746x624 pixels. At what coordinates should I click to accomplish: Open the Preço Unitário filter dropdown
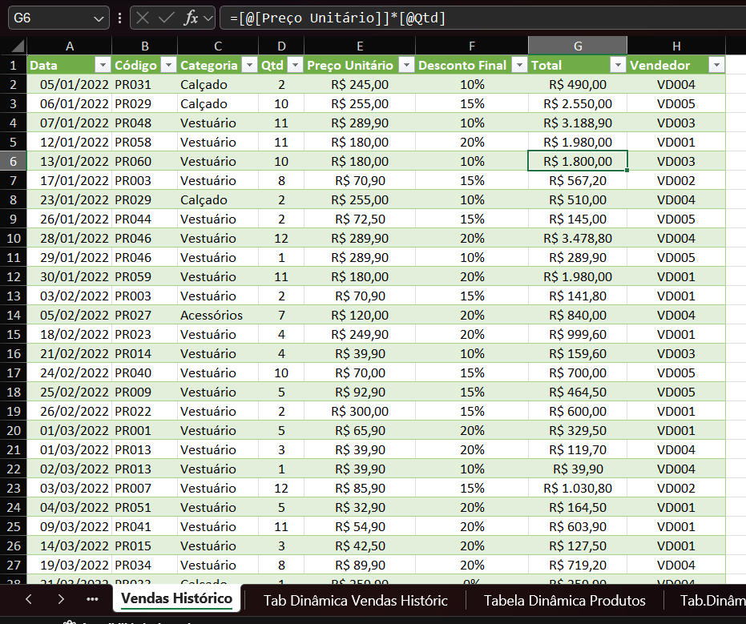(x=406, y=65)
